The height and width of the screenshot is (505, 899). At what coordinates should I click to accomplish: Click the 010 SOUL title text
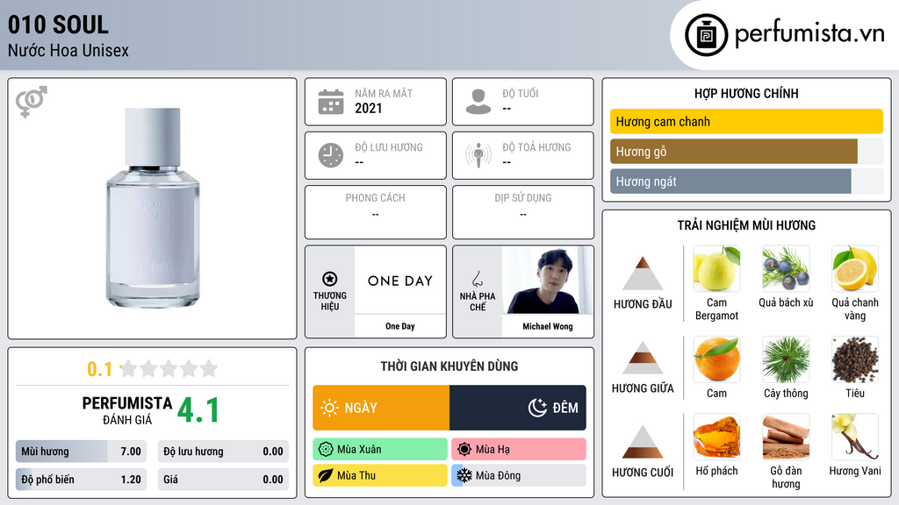tap(58, 25)
